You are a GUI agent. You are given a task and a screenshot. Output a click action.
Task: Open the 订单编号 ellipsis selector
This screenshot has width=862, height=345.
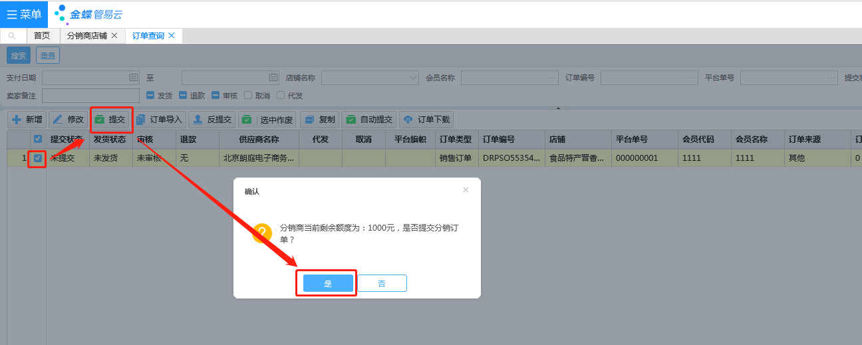[692, 78]
